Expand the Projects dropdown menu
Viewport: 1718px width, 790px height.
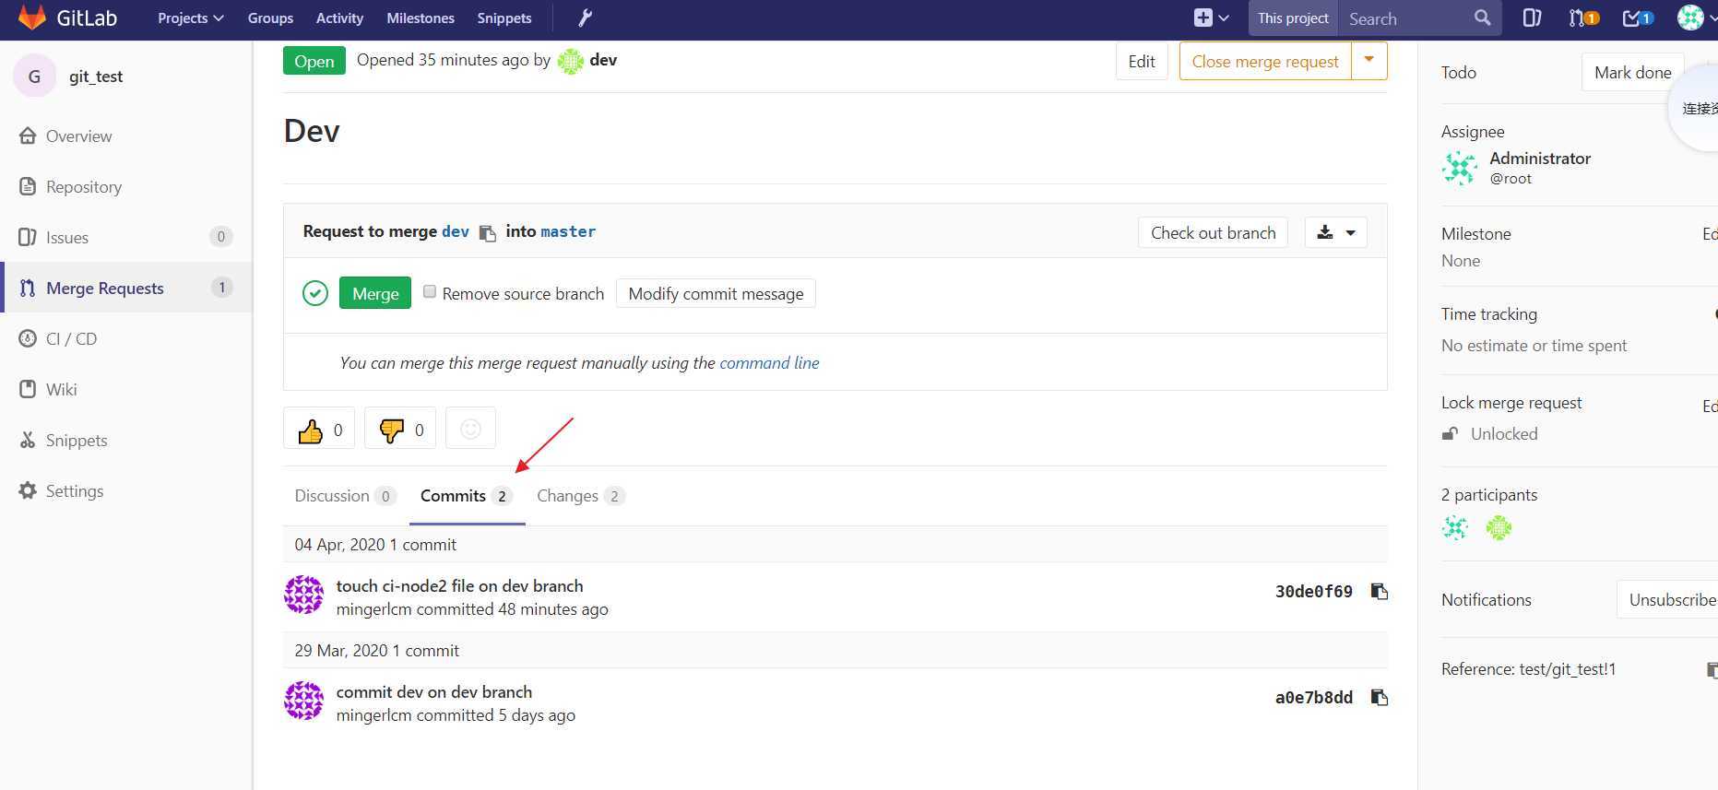[x=190, y=18]
